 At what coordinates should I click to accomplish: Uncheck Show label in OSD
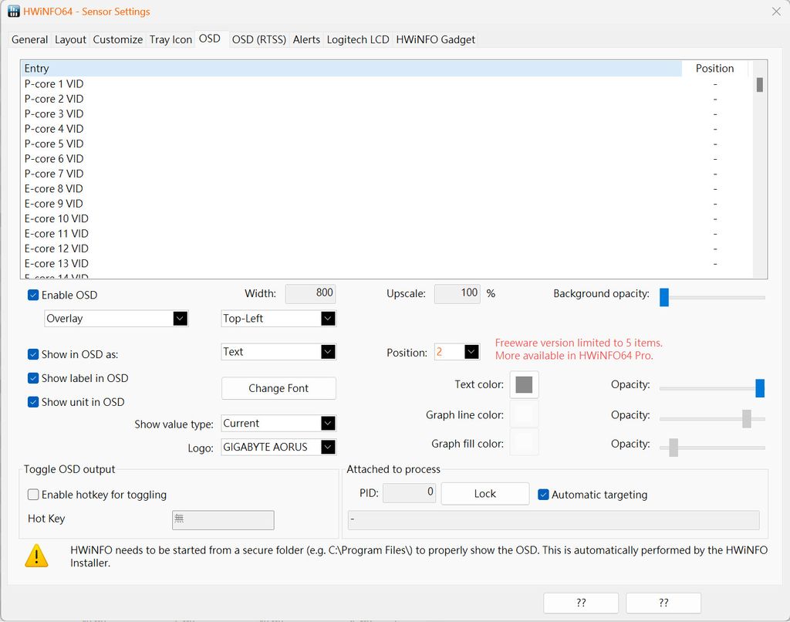tap(33, 378)
